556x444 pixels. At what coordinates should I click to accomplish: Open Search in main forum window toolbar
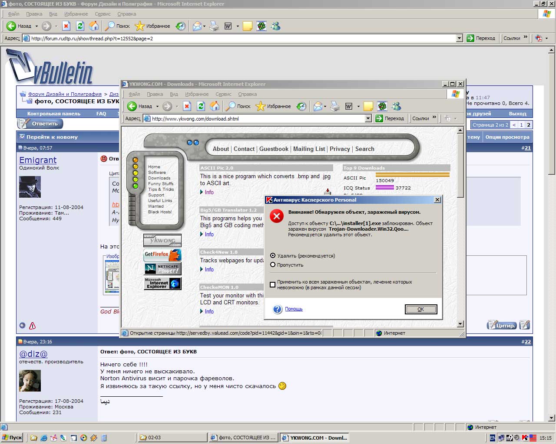click(x=117, y=26)
